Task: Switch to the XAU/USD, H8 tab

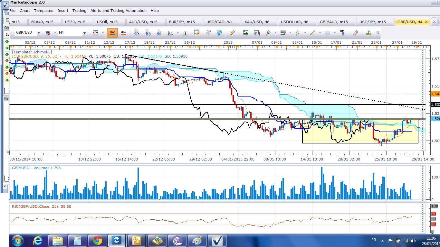Action: (258, 22)
